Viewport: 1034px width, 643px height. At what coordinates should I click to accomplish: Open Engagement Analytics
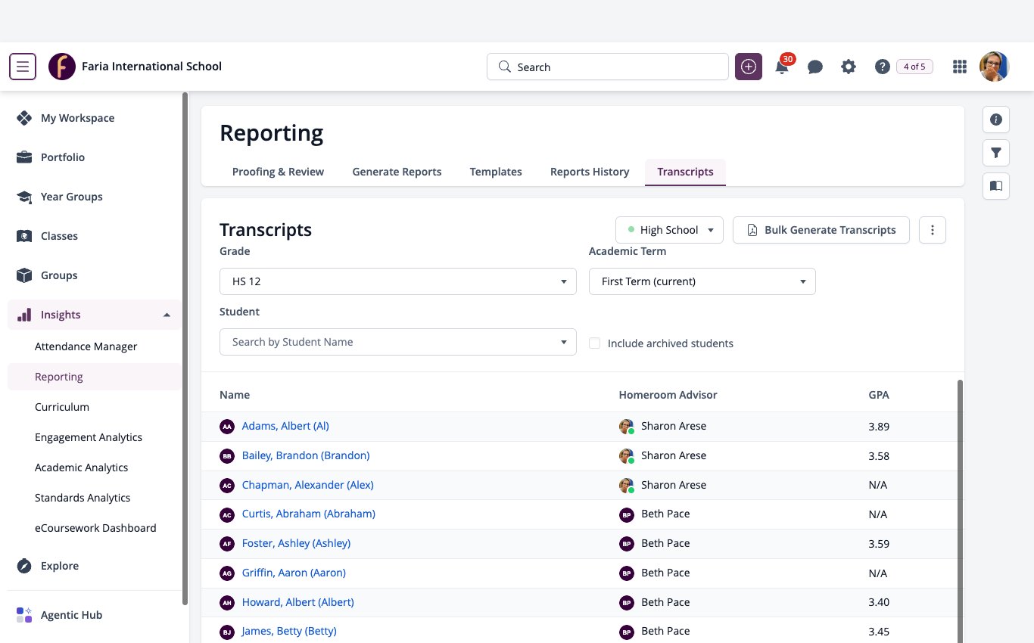94,437
